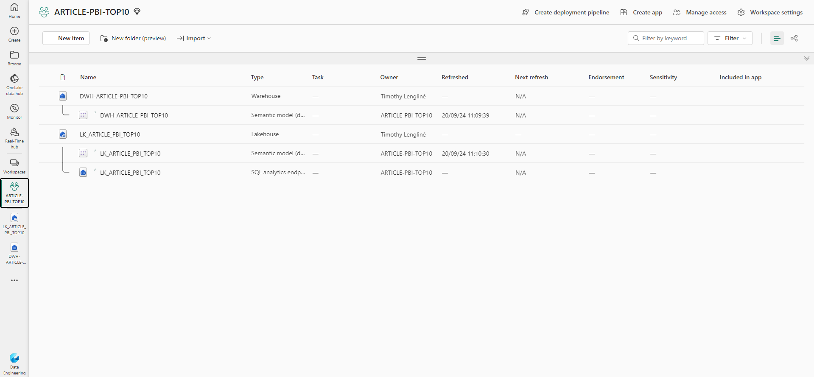Viewport: 814px width, 377px height.
Task: Open the Create page from the sidebar
Action: (x=14, y=34)
